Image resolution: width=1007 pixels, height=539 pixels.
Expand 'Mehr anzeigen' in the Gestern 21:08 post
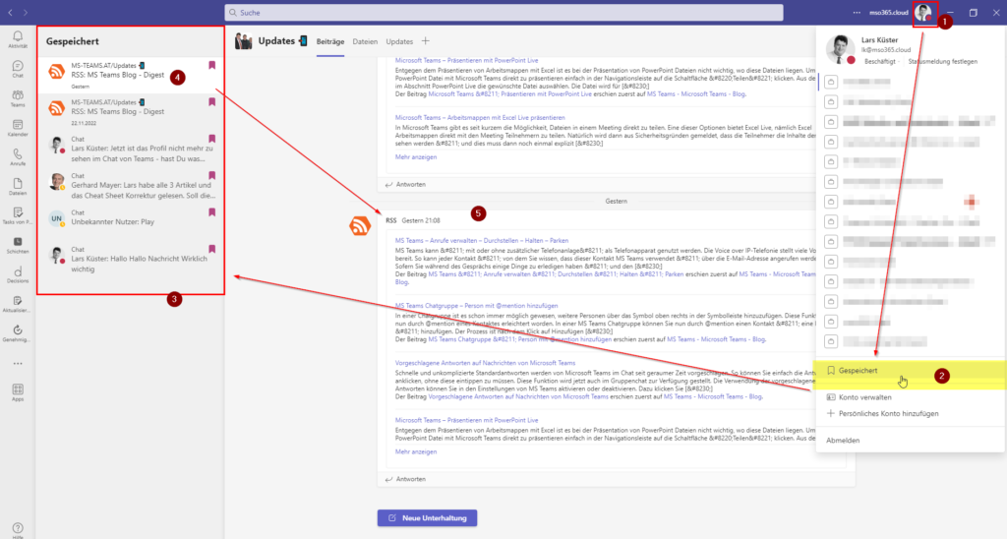click(416, 451)
